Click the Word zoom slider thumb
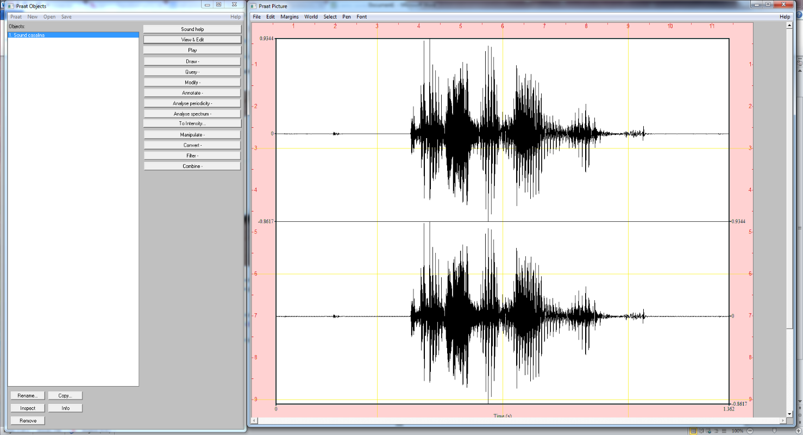The image size is (803, 435). [x=774, y=430]
